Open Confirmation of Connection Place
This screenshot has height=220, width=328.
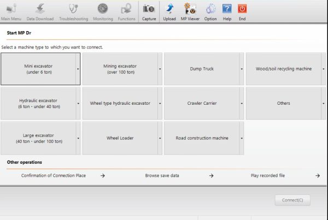(54, 175)
